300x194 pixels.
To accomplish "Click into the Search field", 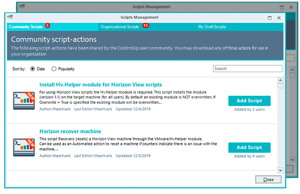I will click(x=247, y=69).
